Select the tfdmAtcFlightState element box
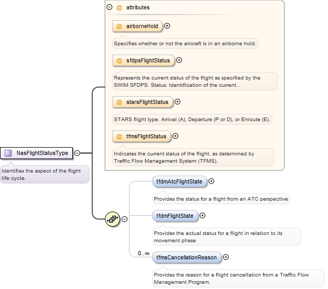 [179, 181]
